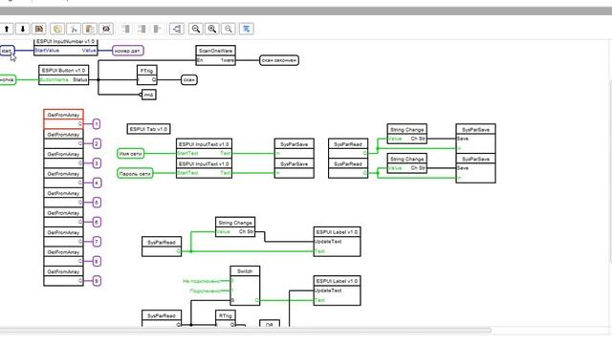Image resolution: width=612 pixels, height=344 pixels.
Task: Select the 'Пароль сети' input tag
Action: 135,173
